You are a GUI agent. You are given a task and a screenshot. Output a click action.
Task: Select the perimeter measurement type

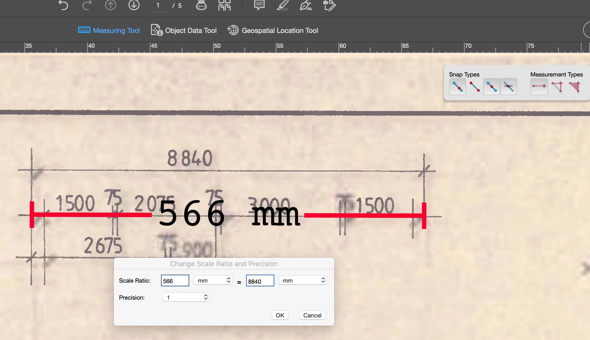557,87
